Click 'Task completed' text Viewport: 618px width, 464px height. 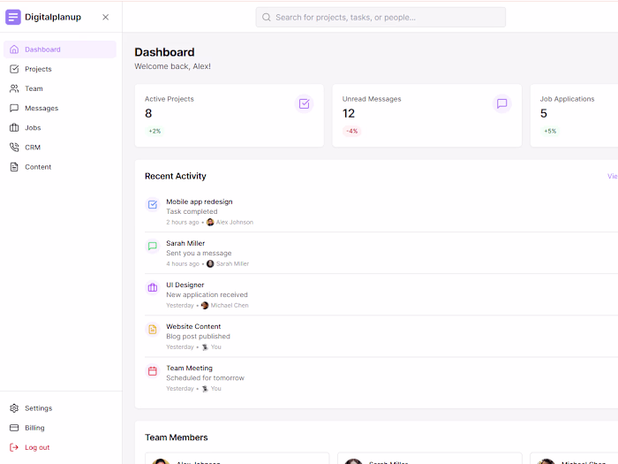pyautogui.click(x=192, y=211)
